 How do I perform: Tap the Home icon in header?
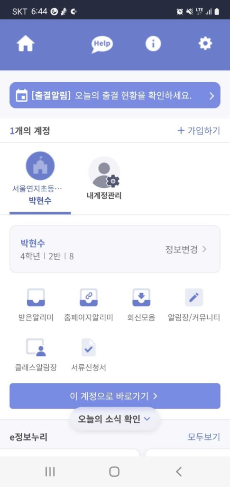(x=26, y=44)
